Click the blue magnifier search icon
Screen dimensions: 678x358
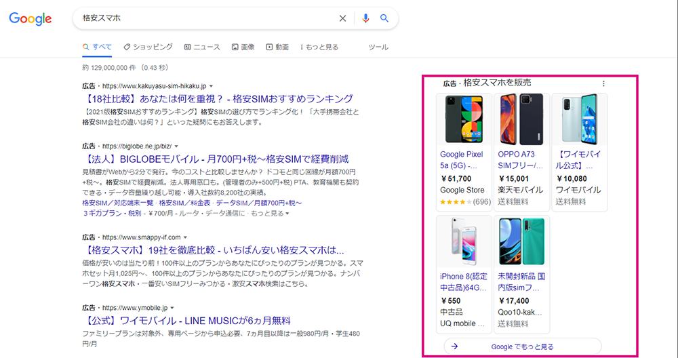384,18
